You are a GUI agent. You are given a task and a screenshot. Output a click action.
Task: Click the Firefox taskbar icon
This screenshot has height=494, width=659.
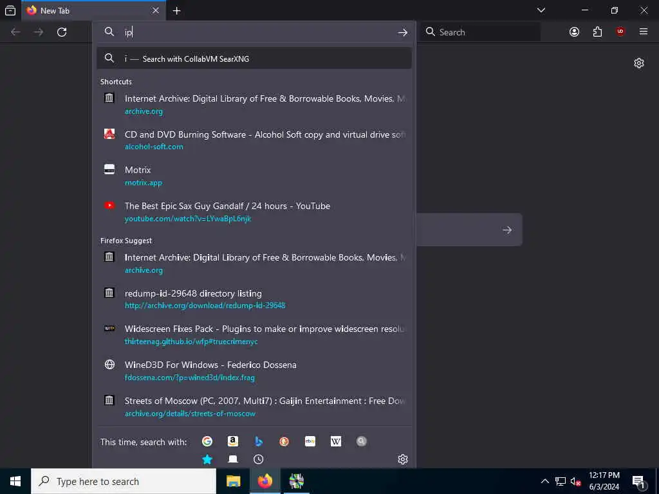pos(265,481)
